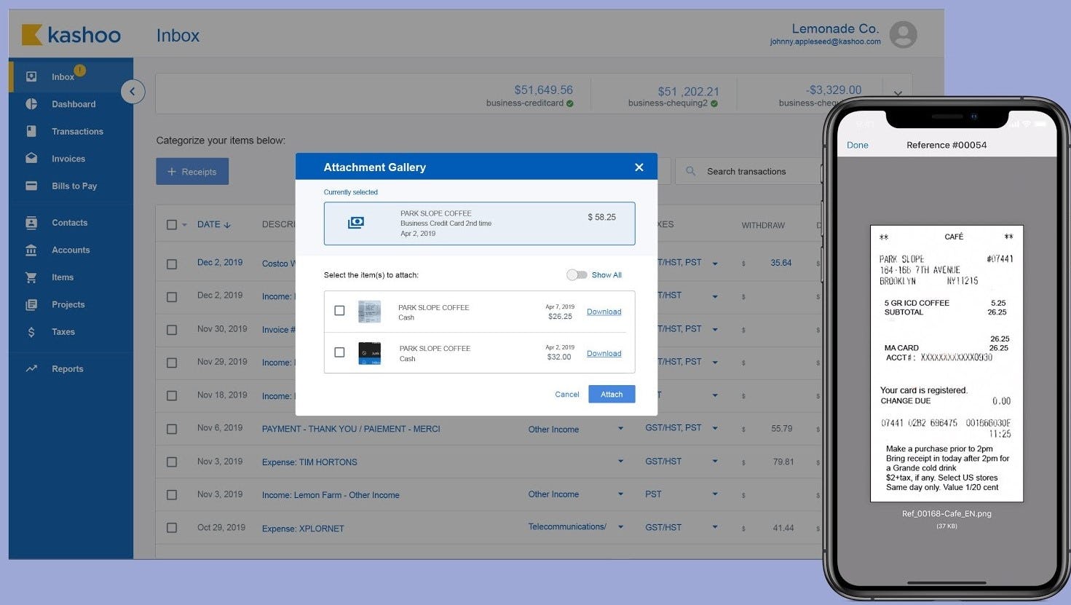Click the cash icon in the selected transaction
Image resolution: width=1071 pixels, height=605 pixels.
pyautogui.click(x=356, y=223)
